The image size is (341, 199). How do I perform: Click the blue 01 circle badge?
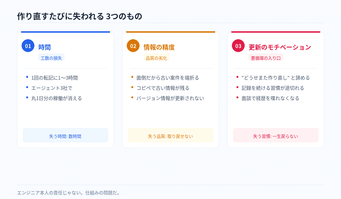28,46
